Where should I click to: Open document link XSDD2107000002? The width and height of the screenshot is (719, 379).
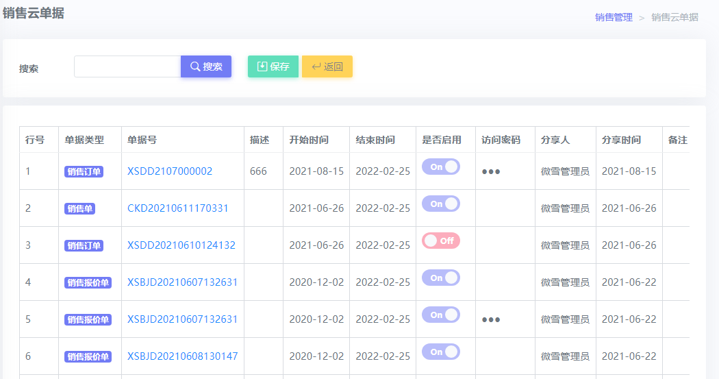coord(170,171)
